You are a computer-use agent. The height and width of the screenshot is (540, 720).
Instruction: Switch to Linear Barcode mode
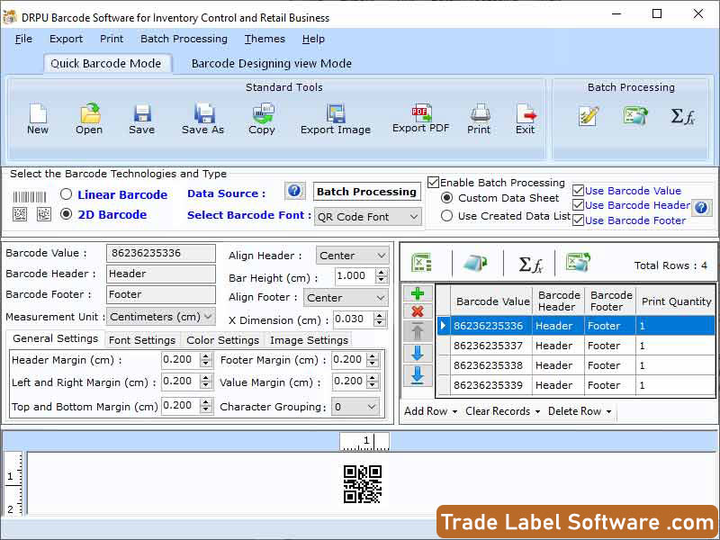65,194
